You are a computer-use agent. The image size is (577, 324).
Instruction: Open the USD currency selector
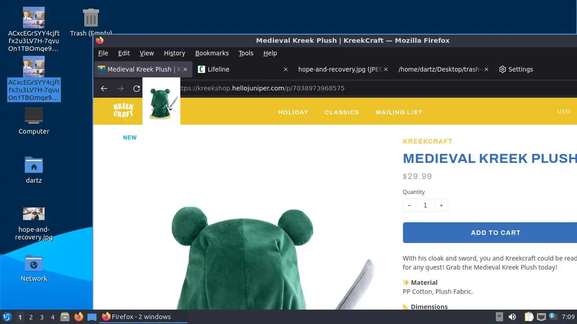click(x=563, y=112)
